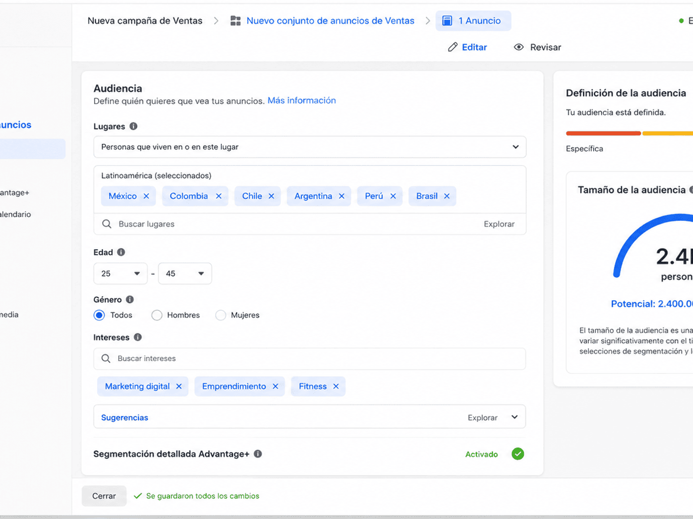The image size is (693, 519).
Task: Open Nuevo conjunto de anuncios de Ventas
Action: (x=330, y=21)
